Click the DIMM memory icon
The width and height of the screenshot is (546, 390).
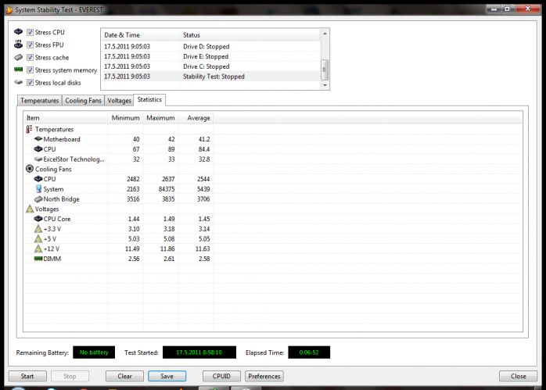pyautogui.click(x=38, y=259)
